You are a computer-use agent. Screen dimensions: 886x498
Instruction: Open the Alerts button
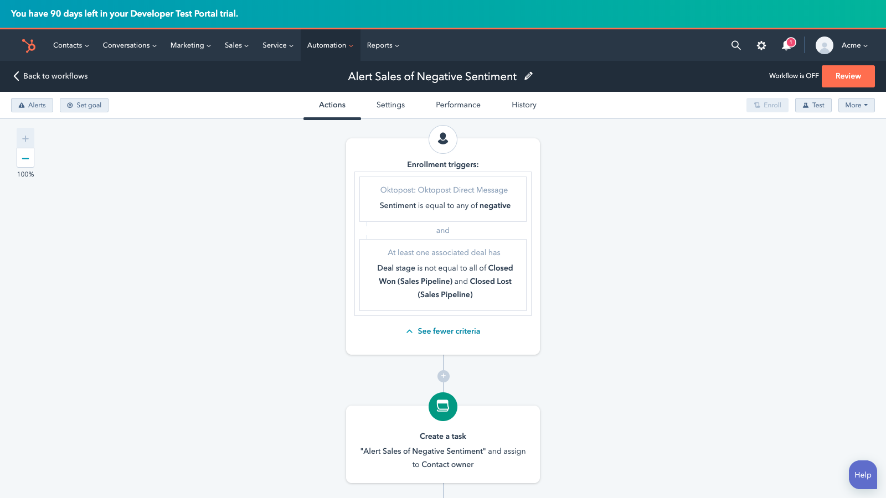point(32,105)
